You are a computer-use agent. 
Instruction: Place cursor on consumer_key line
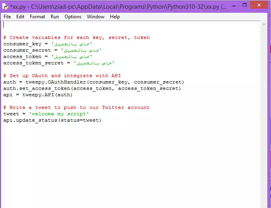[x=47, y=44]
